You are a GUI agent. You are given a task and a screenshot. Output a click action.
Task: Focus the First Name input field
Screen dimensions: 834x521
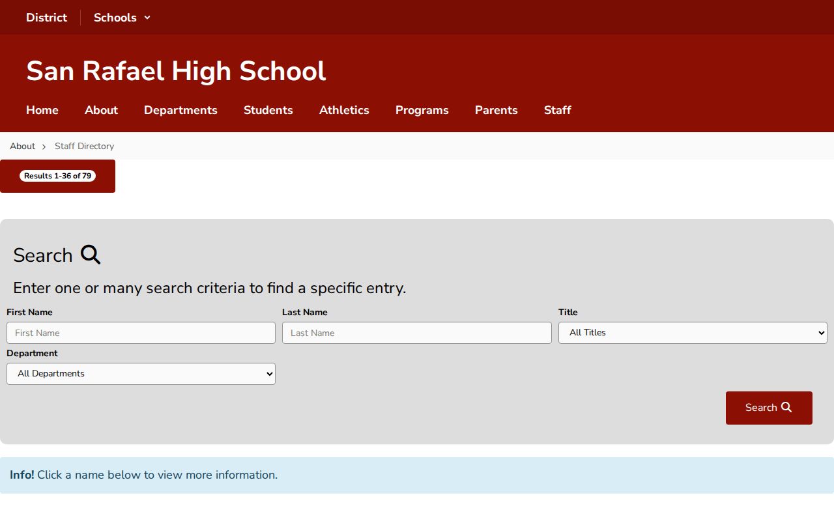pyautogui.click(x=141, y=333)
